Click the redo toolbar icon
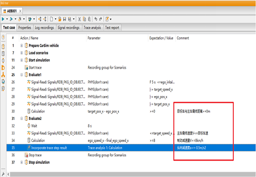256x177 pixels. [x=100, y=19]
